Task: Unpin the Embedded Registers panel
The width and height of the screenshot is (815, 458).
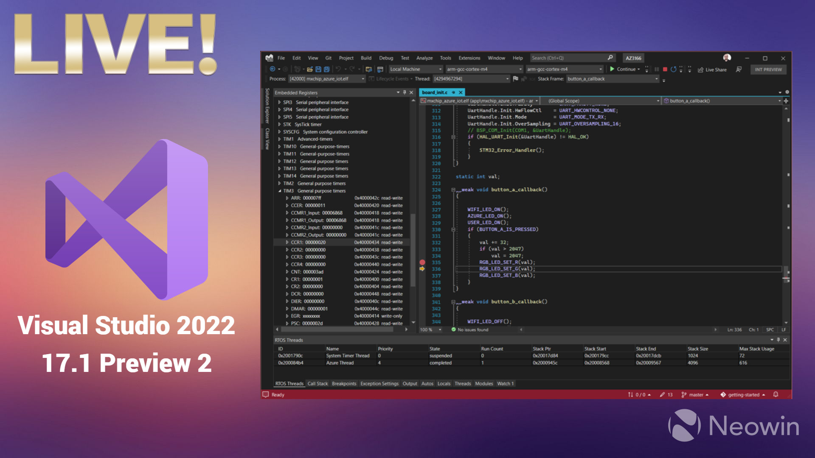Action: click(405, 92)
